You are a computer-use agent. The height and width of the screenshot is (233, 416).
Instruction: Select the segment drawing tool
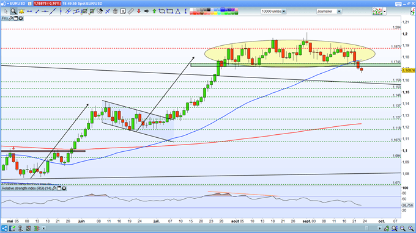click(x=37, y=12)
